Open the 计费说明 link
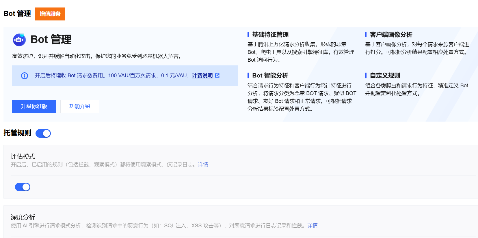The height and width of the screenshot is (238, 478). [202, 75]
